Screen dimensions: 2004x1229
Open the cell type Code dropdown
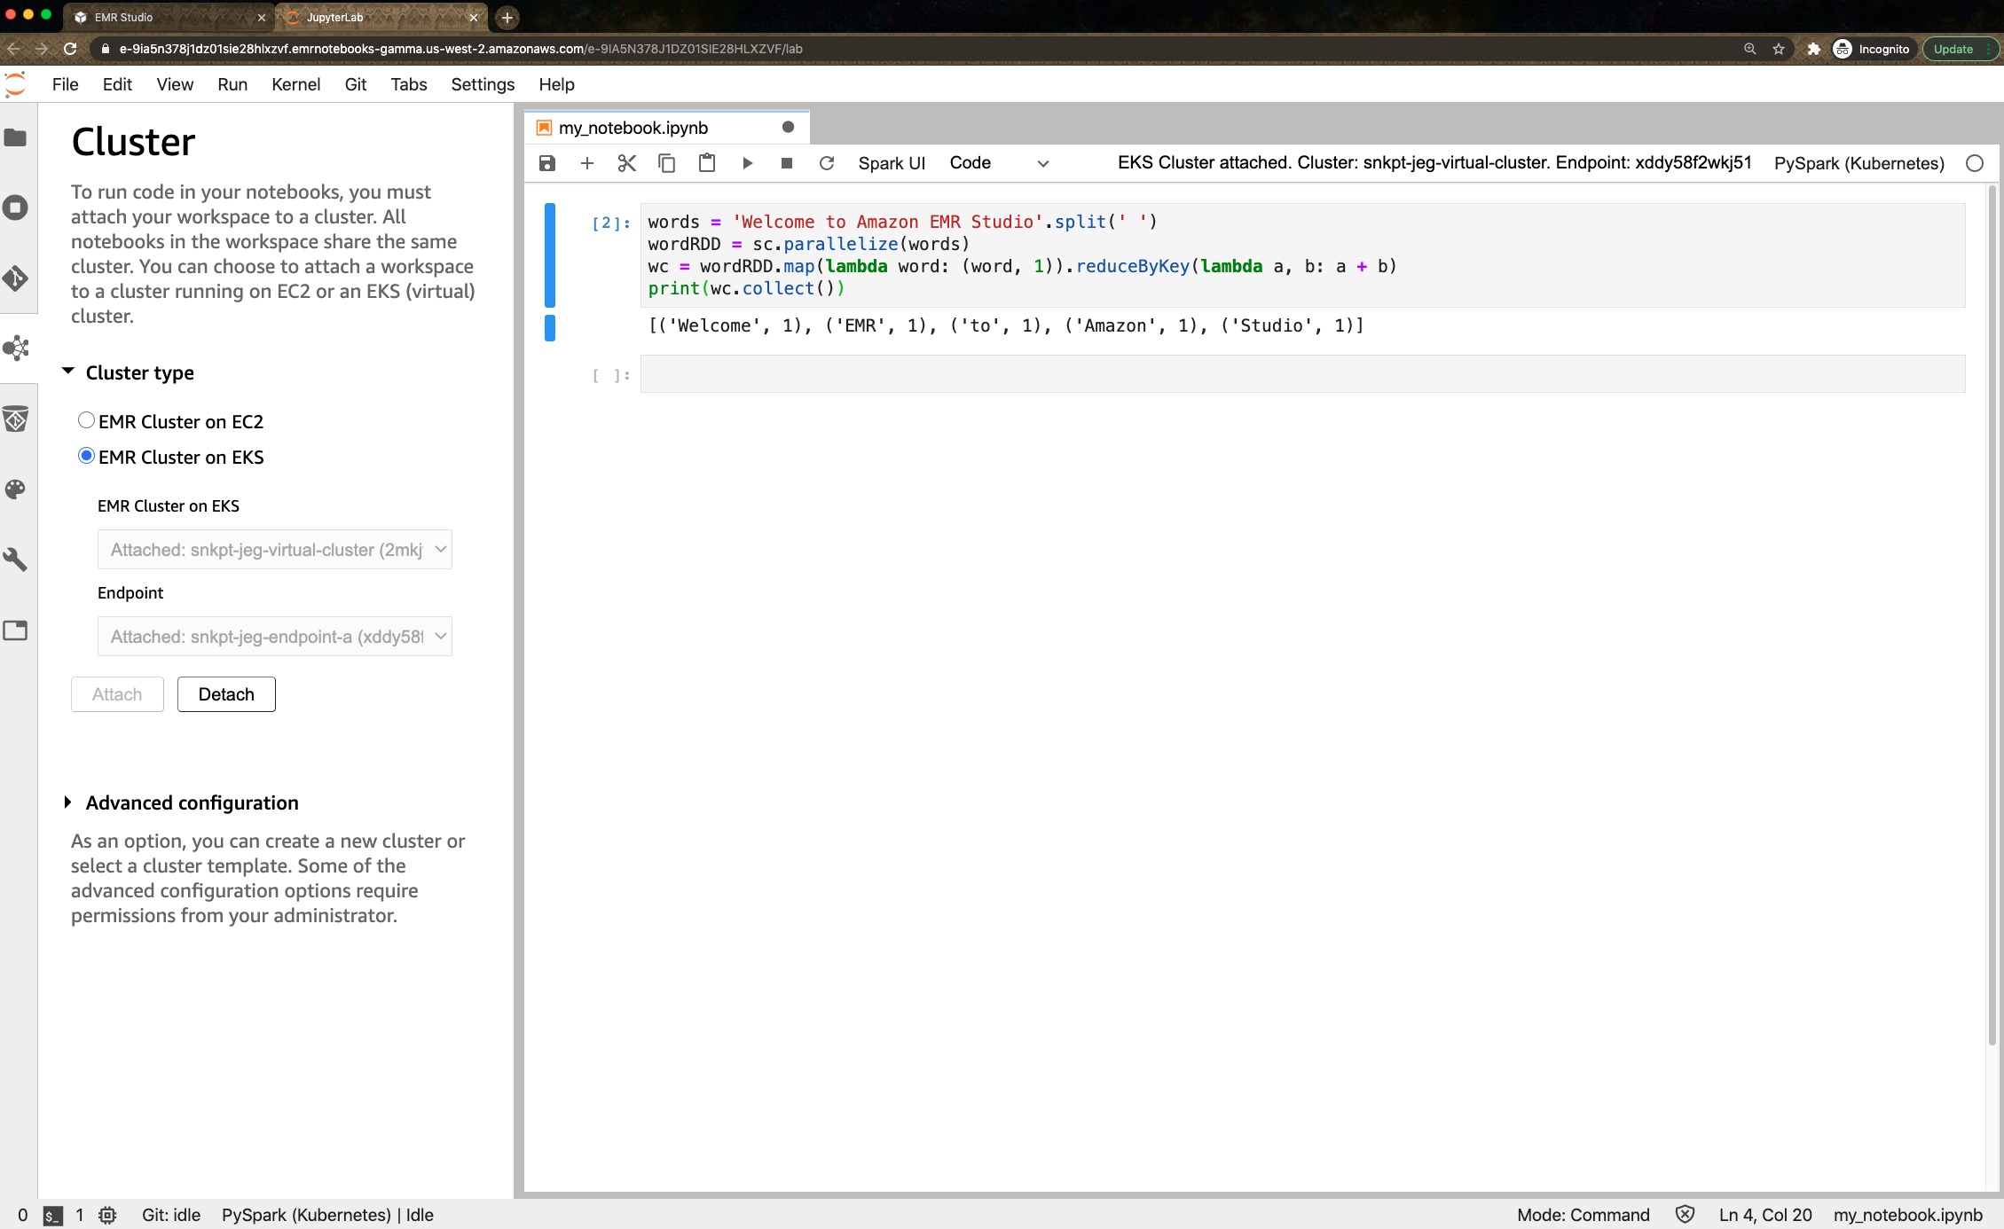[998, 163]
